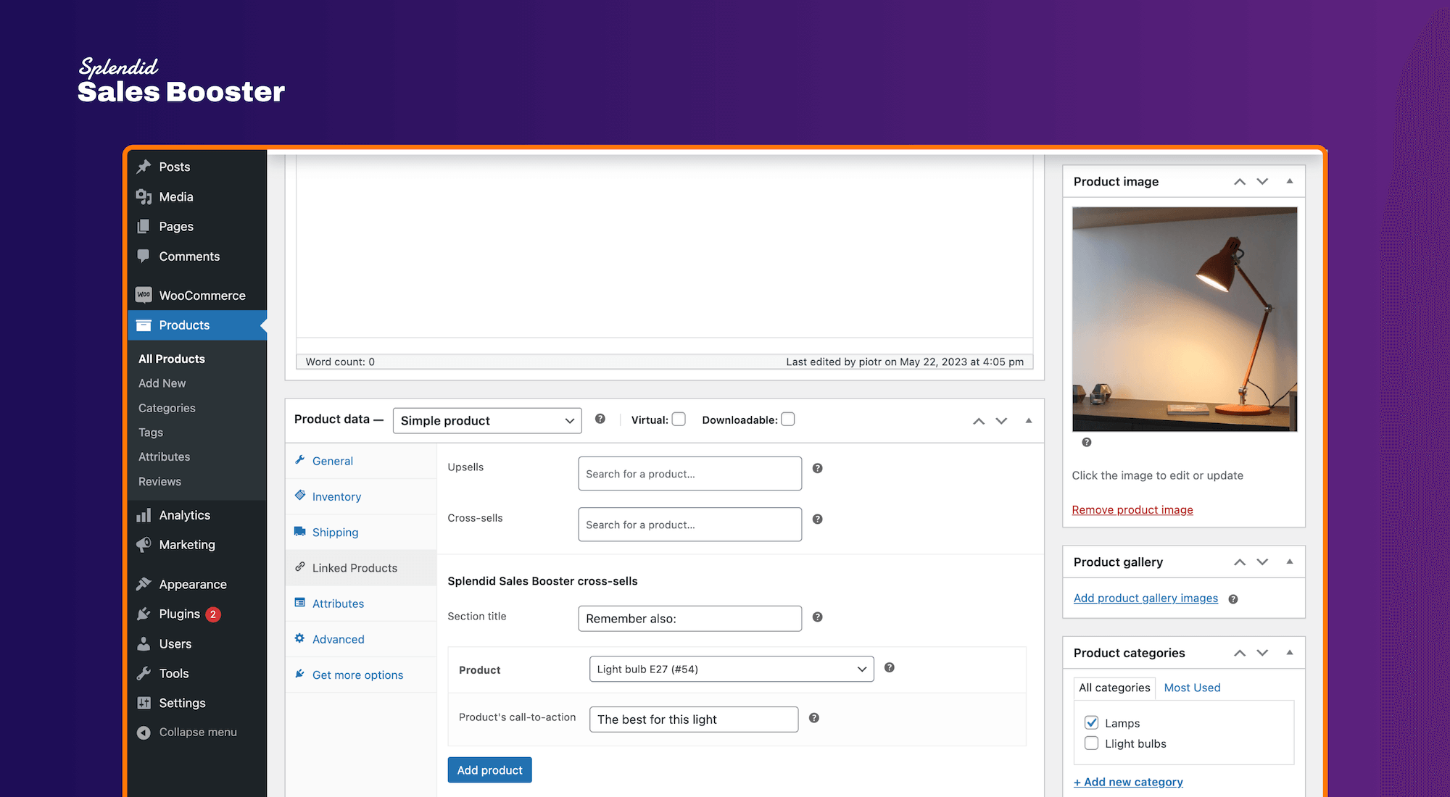Open the Light bulb E27 product dropdown
Image resolution: width=1450 pixels, height=797 pixels.
(x=732, y=669)
